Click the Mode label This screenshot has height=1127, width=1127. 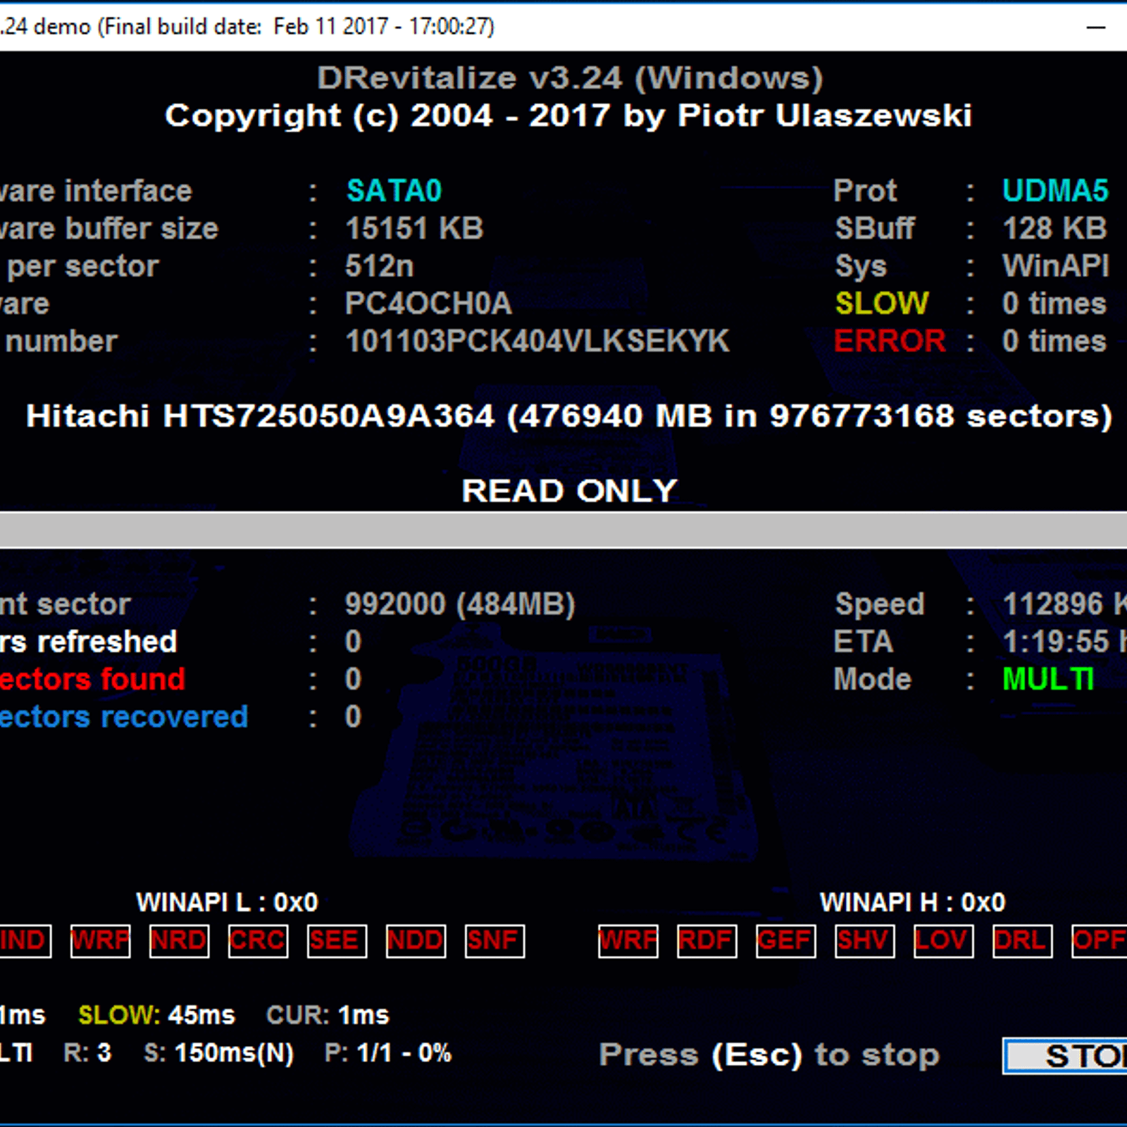873,679
